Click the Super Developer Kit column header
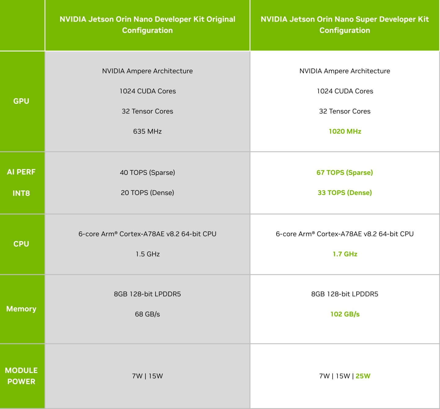 (345, 25)
